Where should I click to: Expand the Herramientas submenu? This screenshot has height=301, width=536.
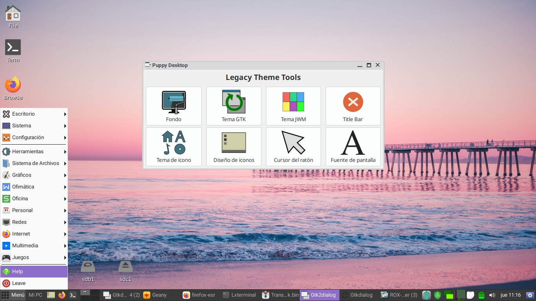pyautogui.click(x=34, y=152)
